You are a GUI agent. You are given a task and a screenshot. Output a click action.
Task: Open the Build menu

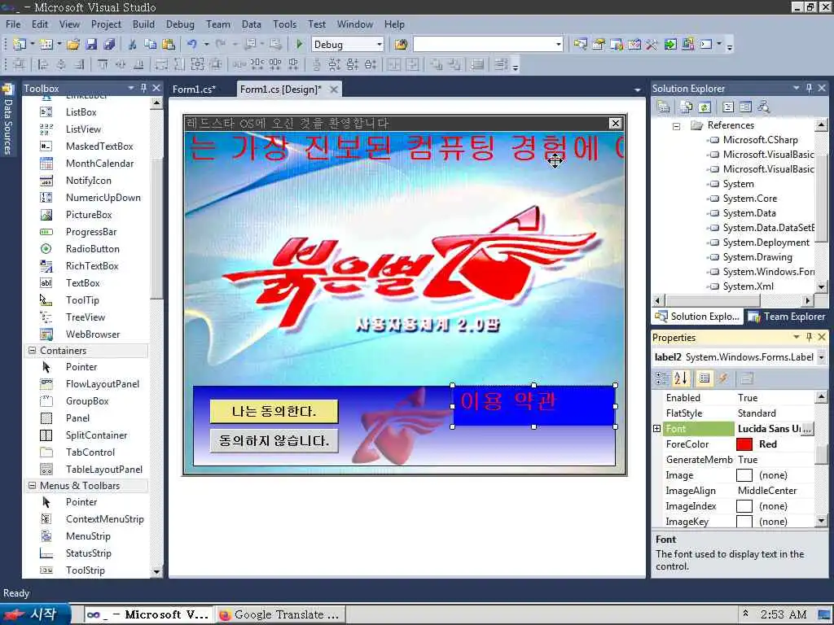point(143,24)
